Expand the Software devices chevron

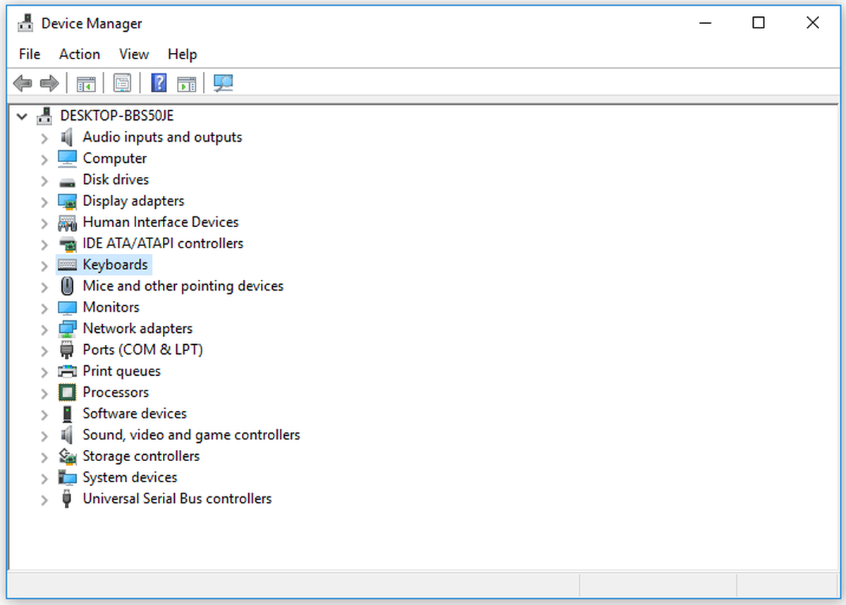[x=44, y=414]
